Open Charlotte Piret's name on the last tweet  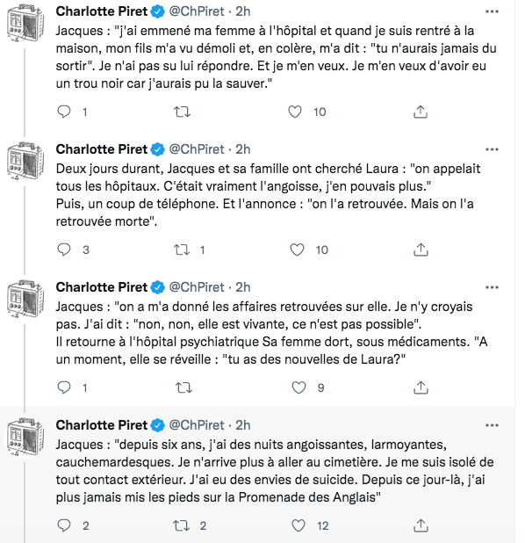(x=102, y=425)
